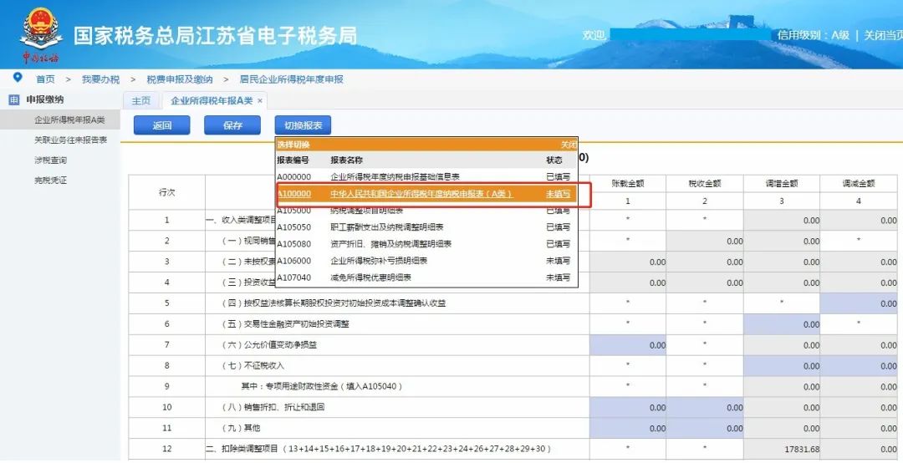Open the 切换报表 dropdown button
Screen dimensions: 903x463
303,125
